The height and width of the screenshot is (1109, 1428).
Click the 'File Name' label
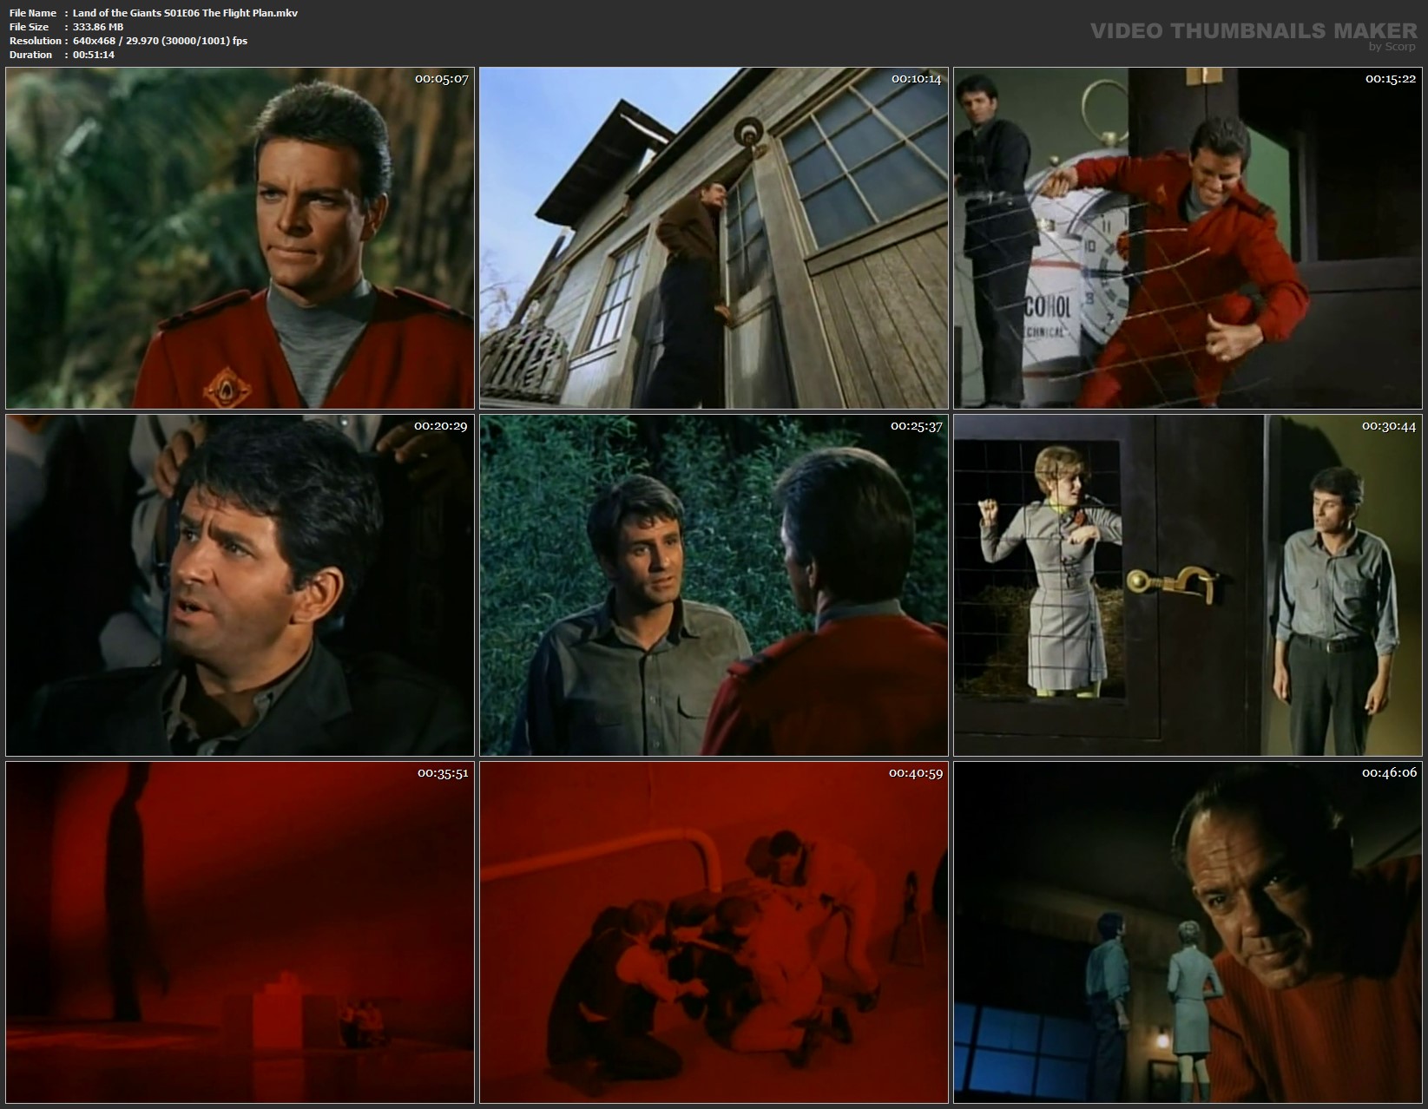pyautogui.click(x=33, y=13)
